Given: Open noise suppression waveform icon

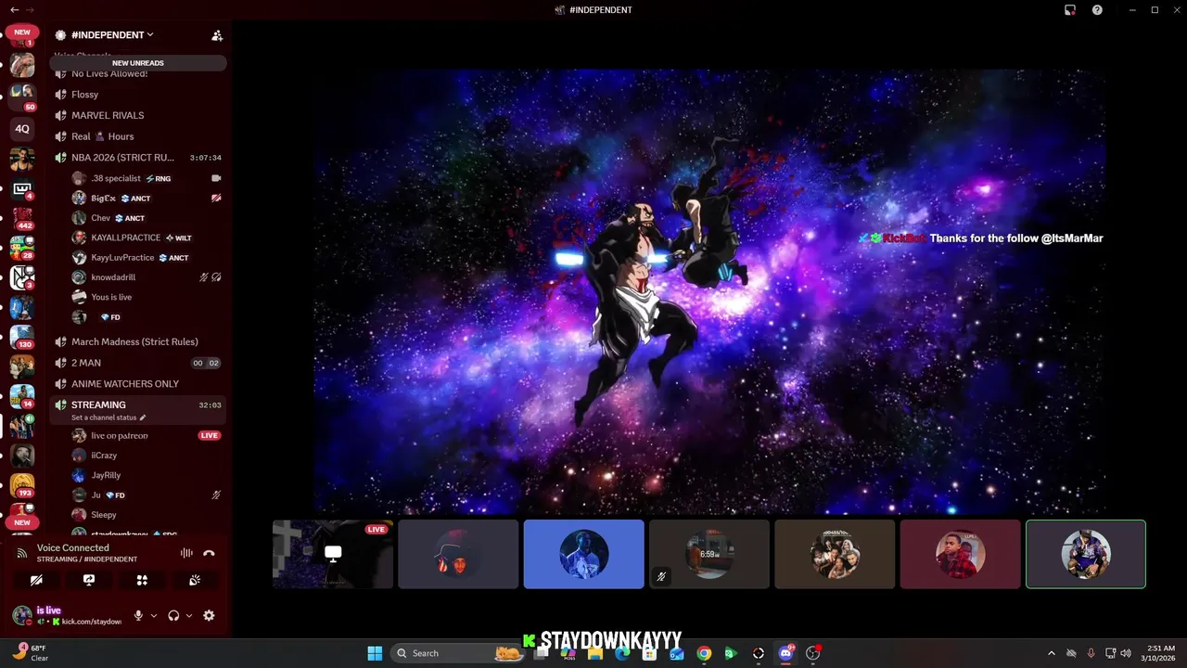Looking at the screenshot, I should (x=186, y=553).
